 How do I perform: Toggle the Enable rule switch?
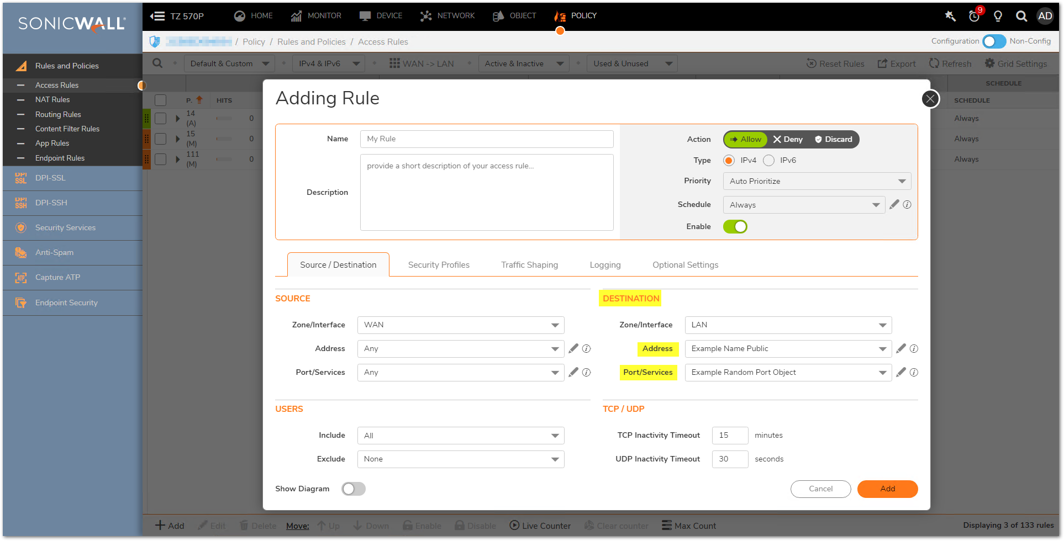[x=735, y=226]
